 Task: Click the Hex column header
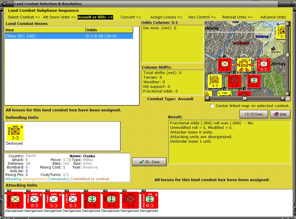click(x=45, y=30)
